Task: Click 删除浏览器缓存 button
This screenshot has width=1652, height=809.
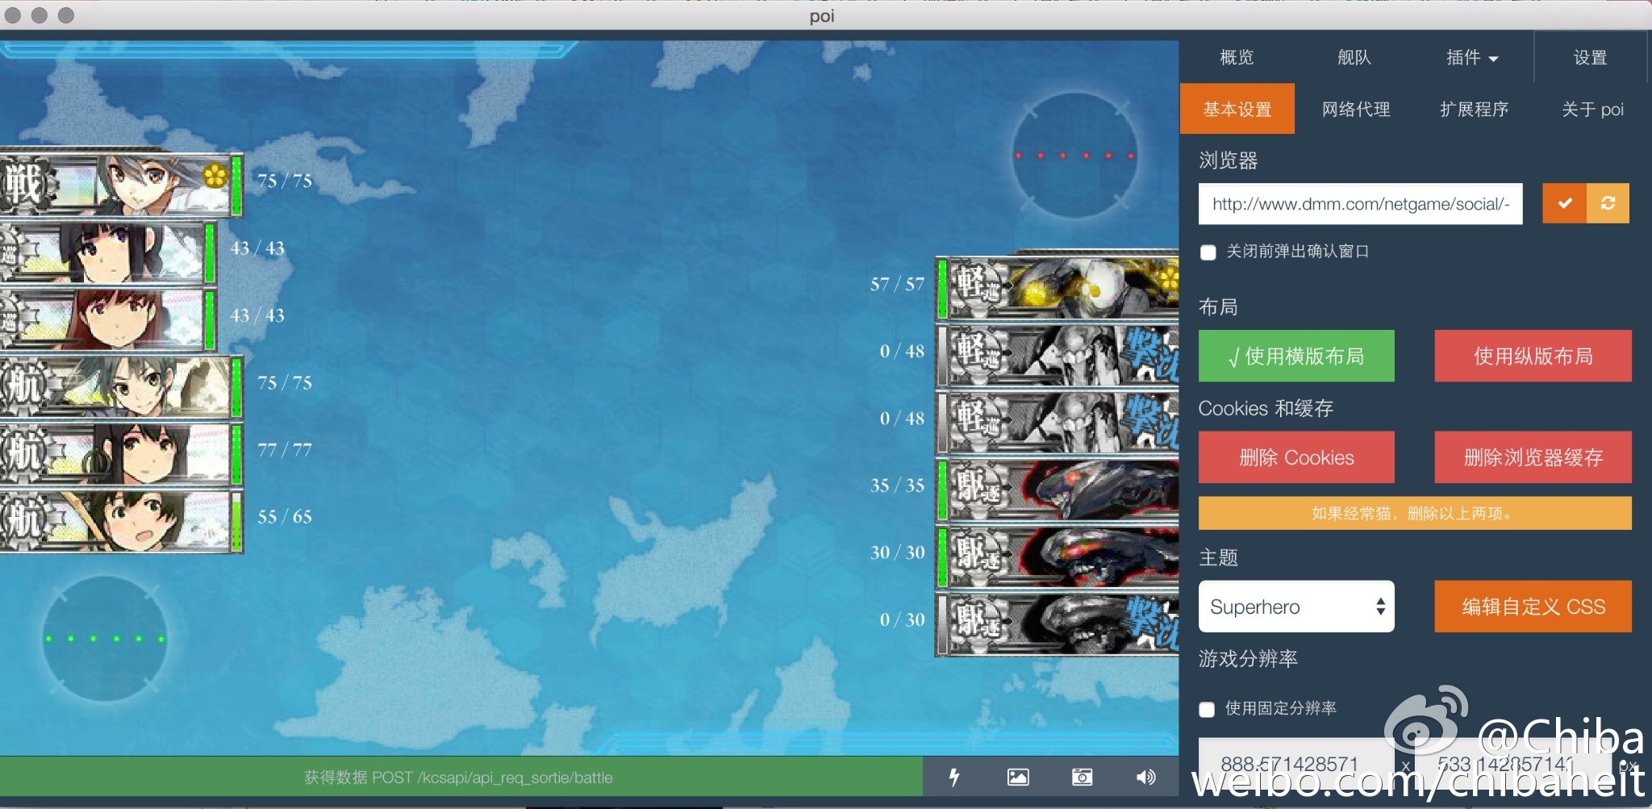Action: click(1533, 457)
